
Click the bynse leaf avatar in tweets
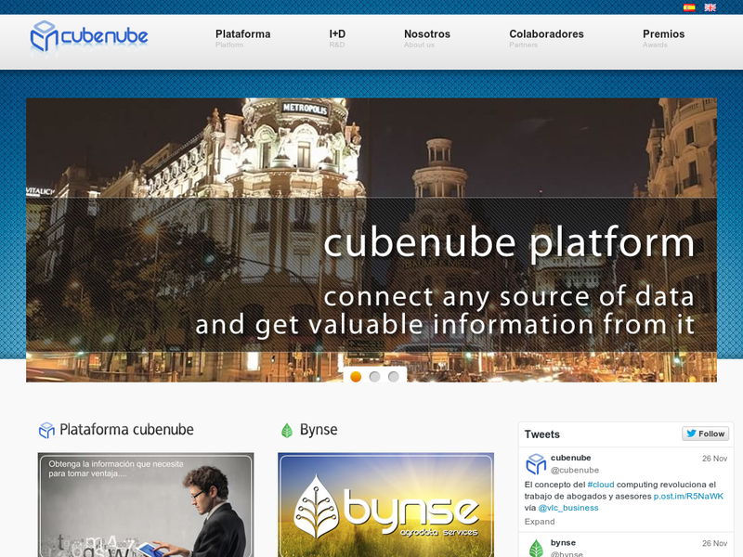[536, 548]
